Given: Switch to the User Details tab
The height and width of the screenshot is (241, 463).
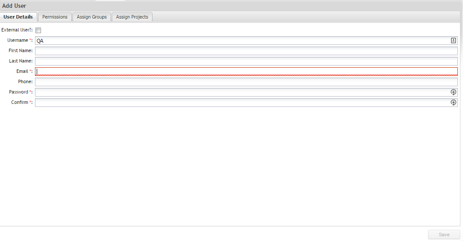Looking at the screenshot, I should click(x=18, y=17).
